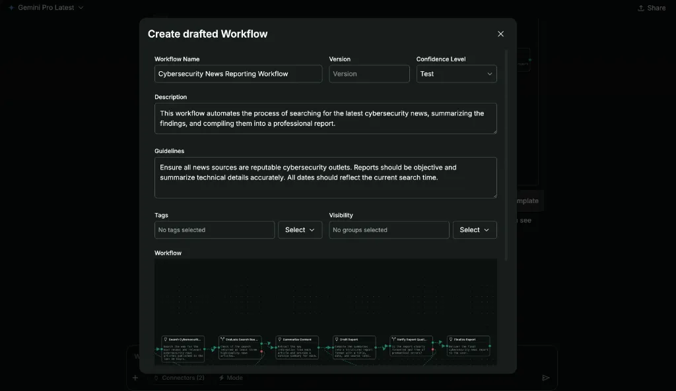Click the 'Create drafted Workflow' title text
This screenshot has width=676, height=391.
[x=207, y=34]
